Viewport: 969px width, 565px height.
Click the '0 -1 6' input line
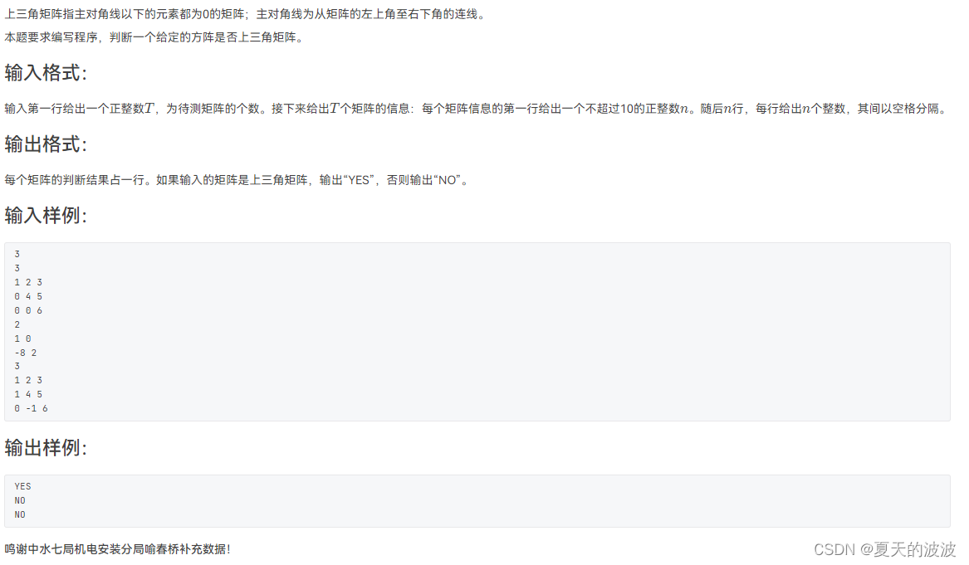coord(31,409)
